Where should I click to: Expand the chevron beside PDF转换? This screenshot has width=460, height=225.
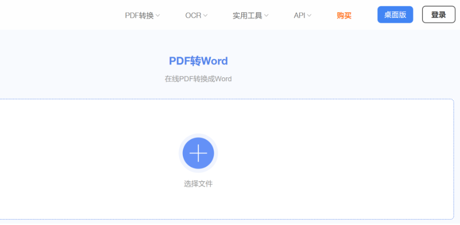click(x=158, y=16)
